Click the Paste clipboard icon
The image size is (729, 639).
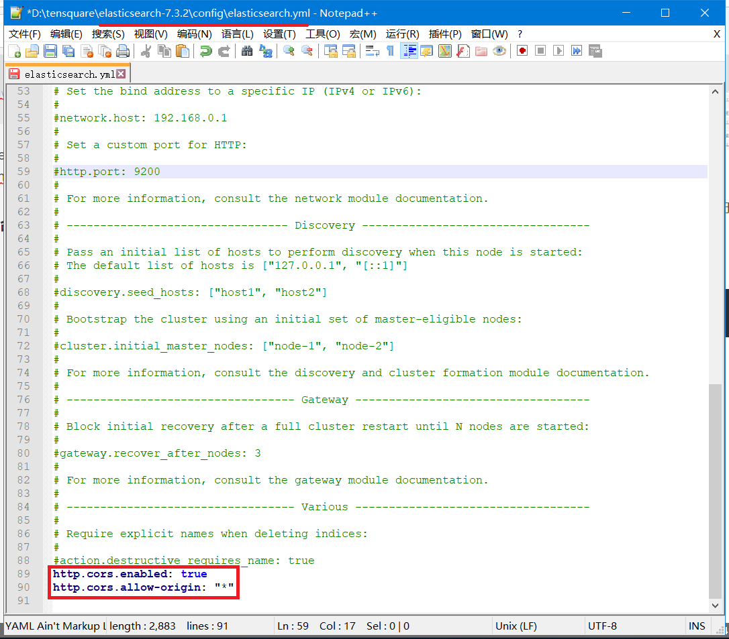[183, 51]
